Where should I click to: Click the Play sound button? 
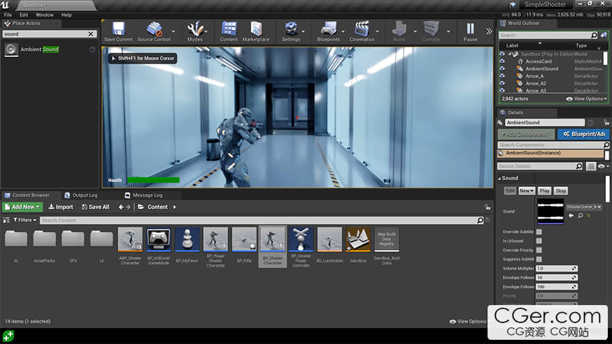tap(545, 190)
